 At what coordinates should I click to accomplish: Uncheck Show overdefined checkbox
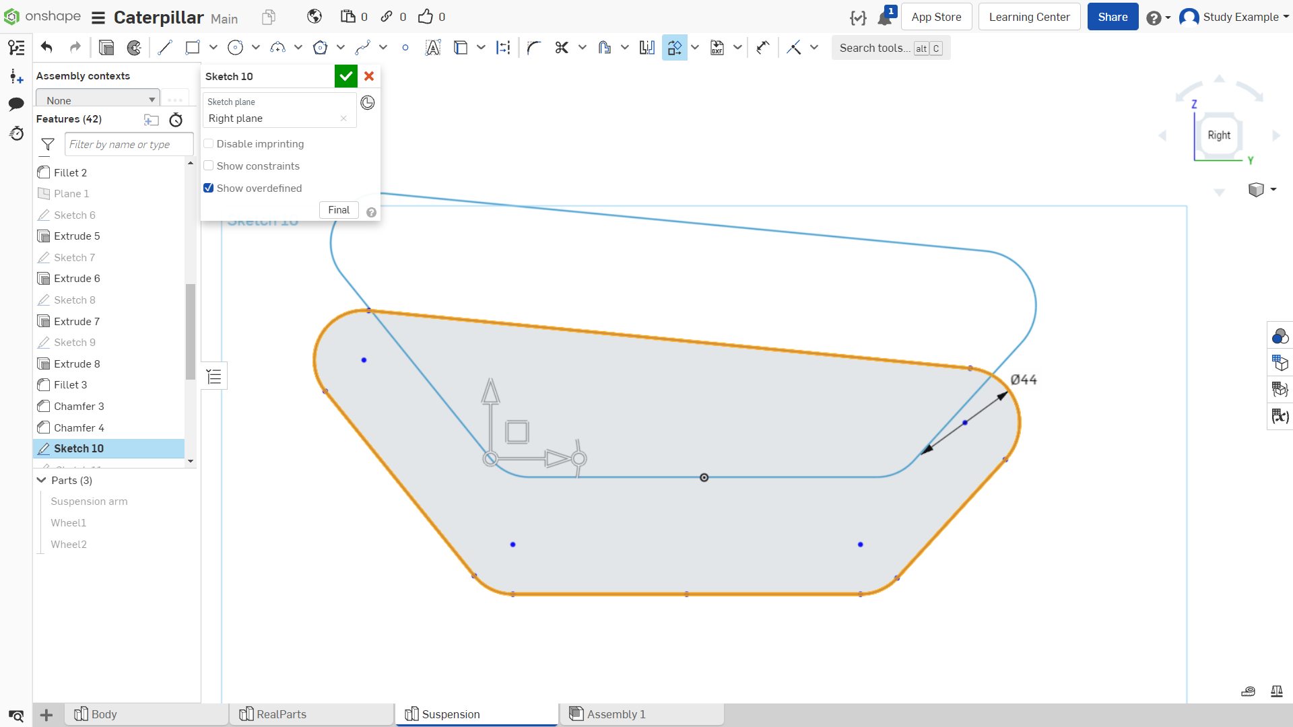pyautogui.click(x=209, y=188)
